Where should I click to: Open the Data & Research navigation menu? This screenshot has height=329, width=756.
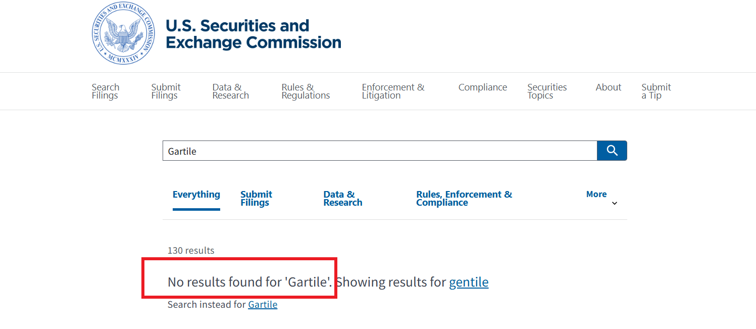(x=230, y=91)
